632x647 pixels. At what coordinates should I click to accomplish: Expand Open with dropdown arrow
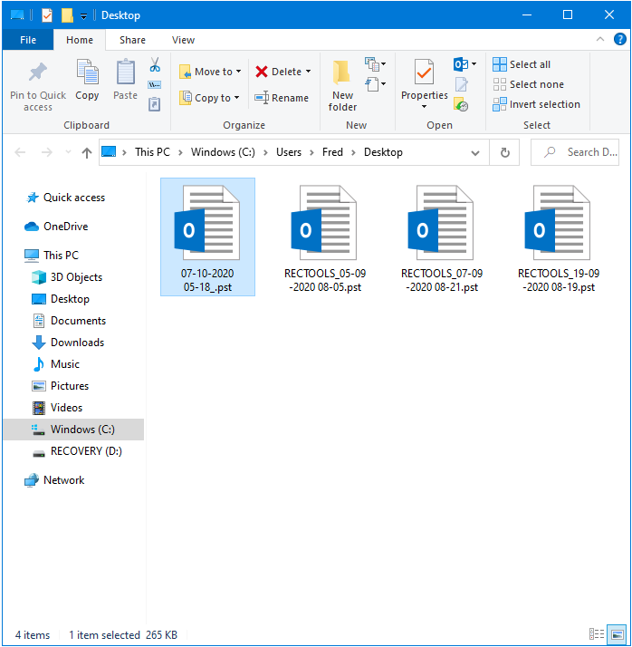(x=474, y=64)
